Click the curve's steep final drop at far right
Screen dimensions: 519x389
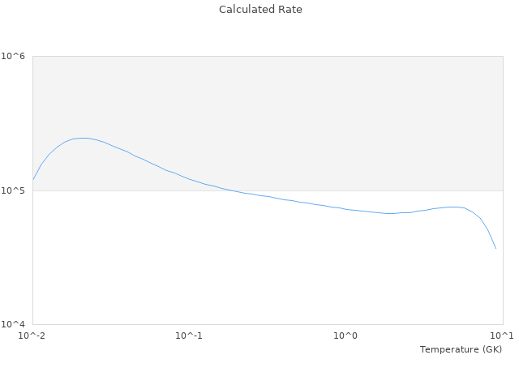point(489,232)
